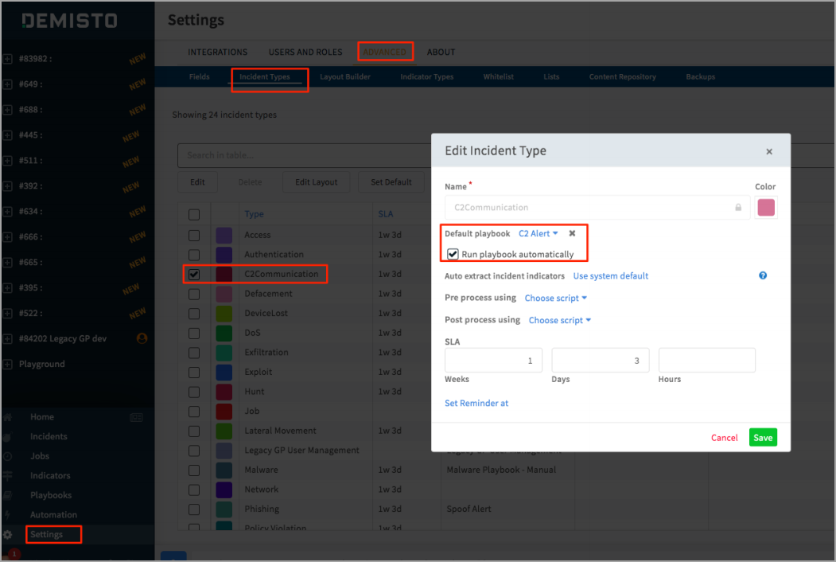This screenshot has height=562, width=836.
Task: Expand the Pre process Choose script dropdown
Action: (555, 298)
